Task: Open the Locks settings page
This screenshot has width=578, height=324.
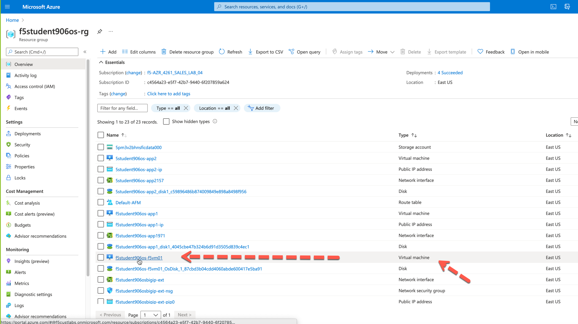Action: 20,178
